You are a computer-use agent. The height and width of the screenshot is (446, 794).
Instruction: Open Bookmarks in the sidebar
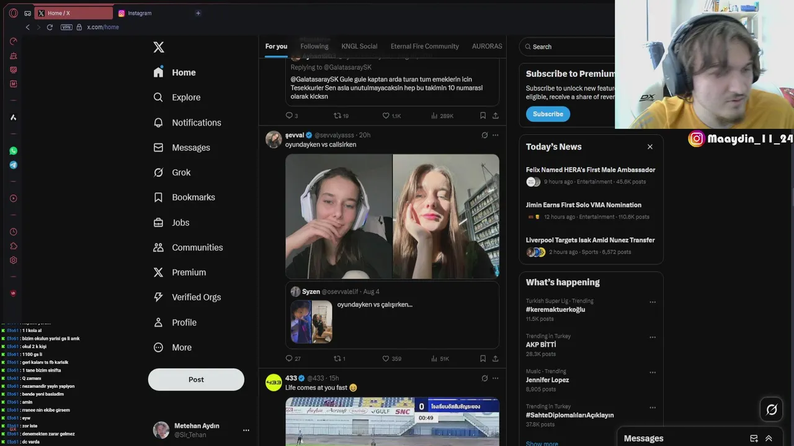coord(184,197)
